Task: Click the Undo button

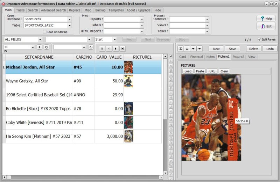Action: pyautogui.click(x=270, y=49)
